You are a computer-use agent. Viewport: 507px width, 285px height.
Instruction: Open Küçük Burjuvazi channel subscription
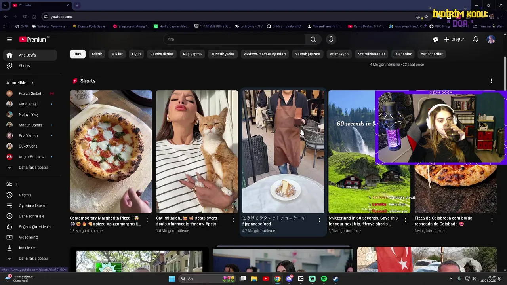30,157
